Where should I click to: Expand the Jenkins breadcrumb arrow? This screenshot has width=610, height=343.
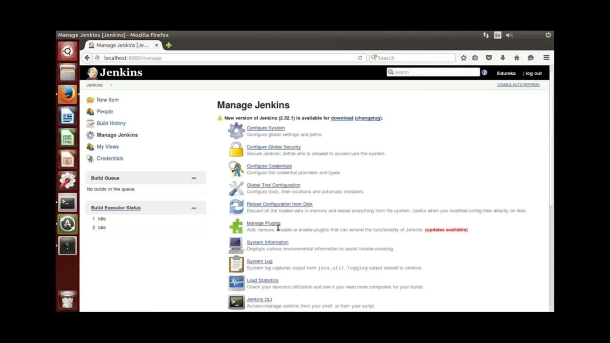(x=111, y=85)
